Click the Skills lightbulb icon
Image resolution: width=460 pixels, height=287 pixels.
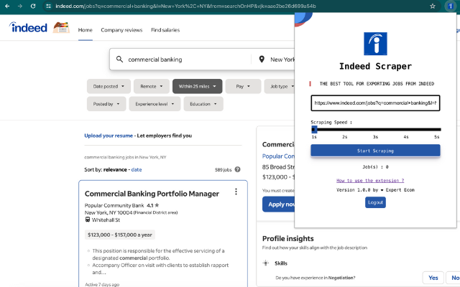pyautogui.click(x=266, y=263)
